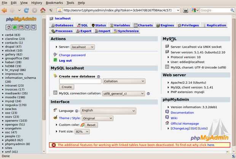
Task: Open the ChangeLog link
Action: click(x=180, y=128)
